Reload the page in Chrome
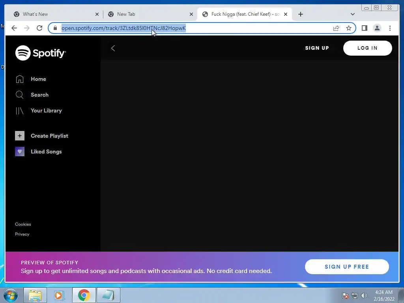This screenshot has width=404, height=303. (39, 28)
